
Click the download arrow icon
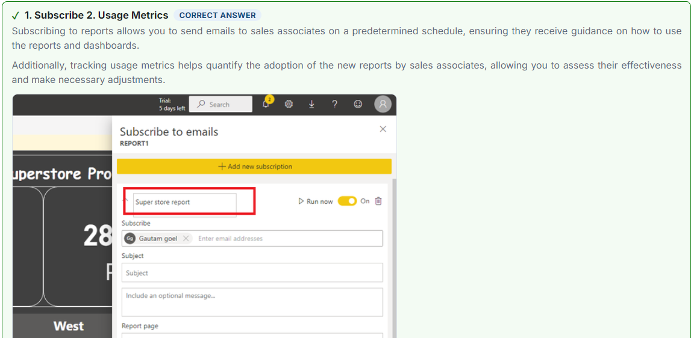[311, 104]
